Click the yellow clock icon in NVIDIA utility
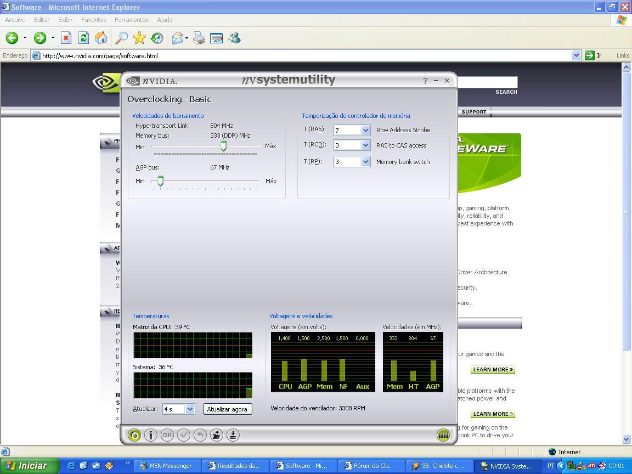 134,435
